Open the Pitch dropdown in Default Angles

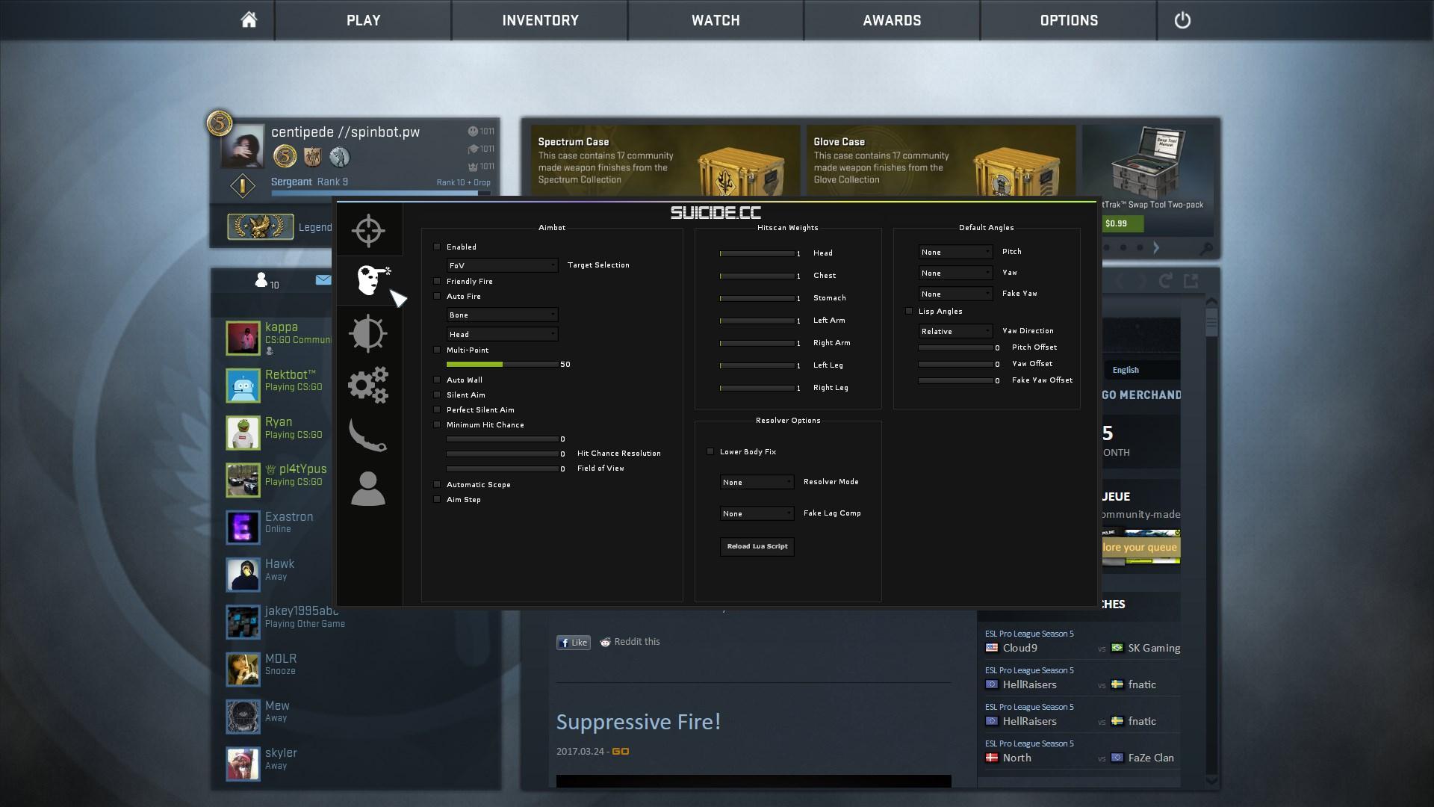click(955, 252)
